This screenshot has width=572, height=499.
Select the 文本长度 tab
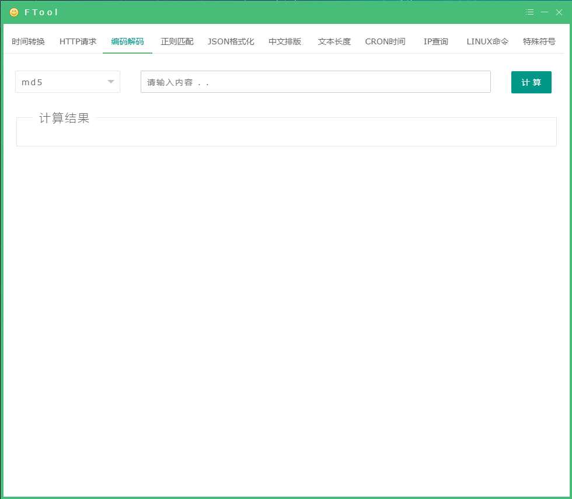pos(334,41)
